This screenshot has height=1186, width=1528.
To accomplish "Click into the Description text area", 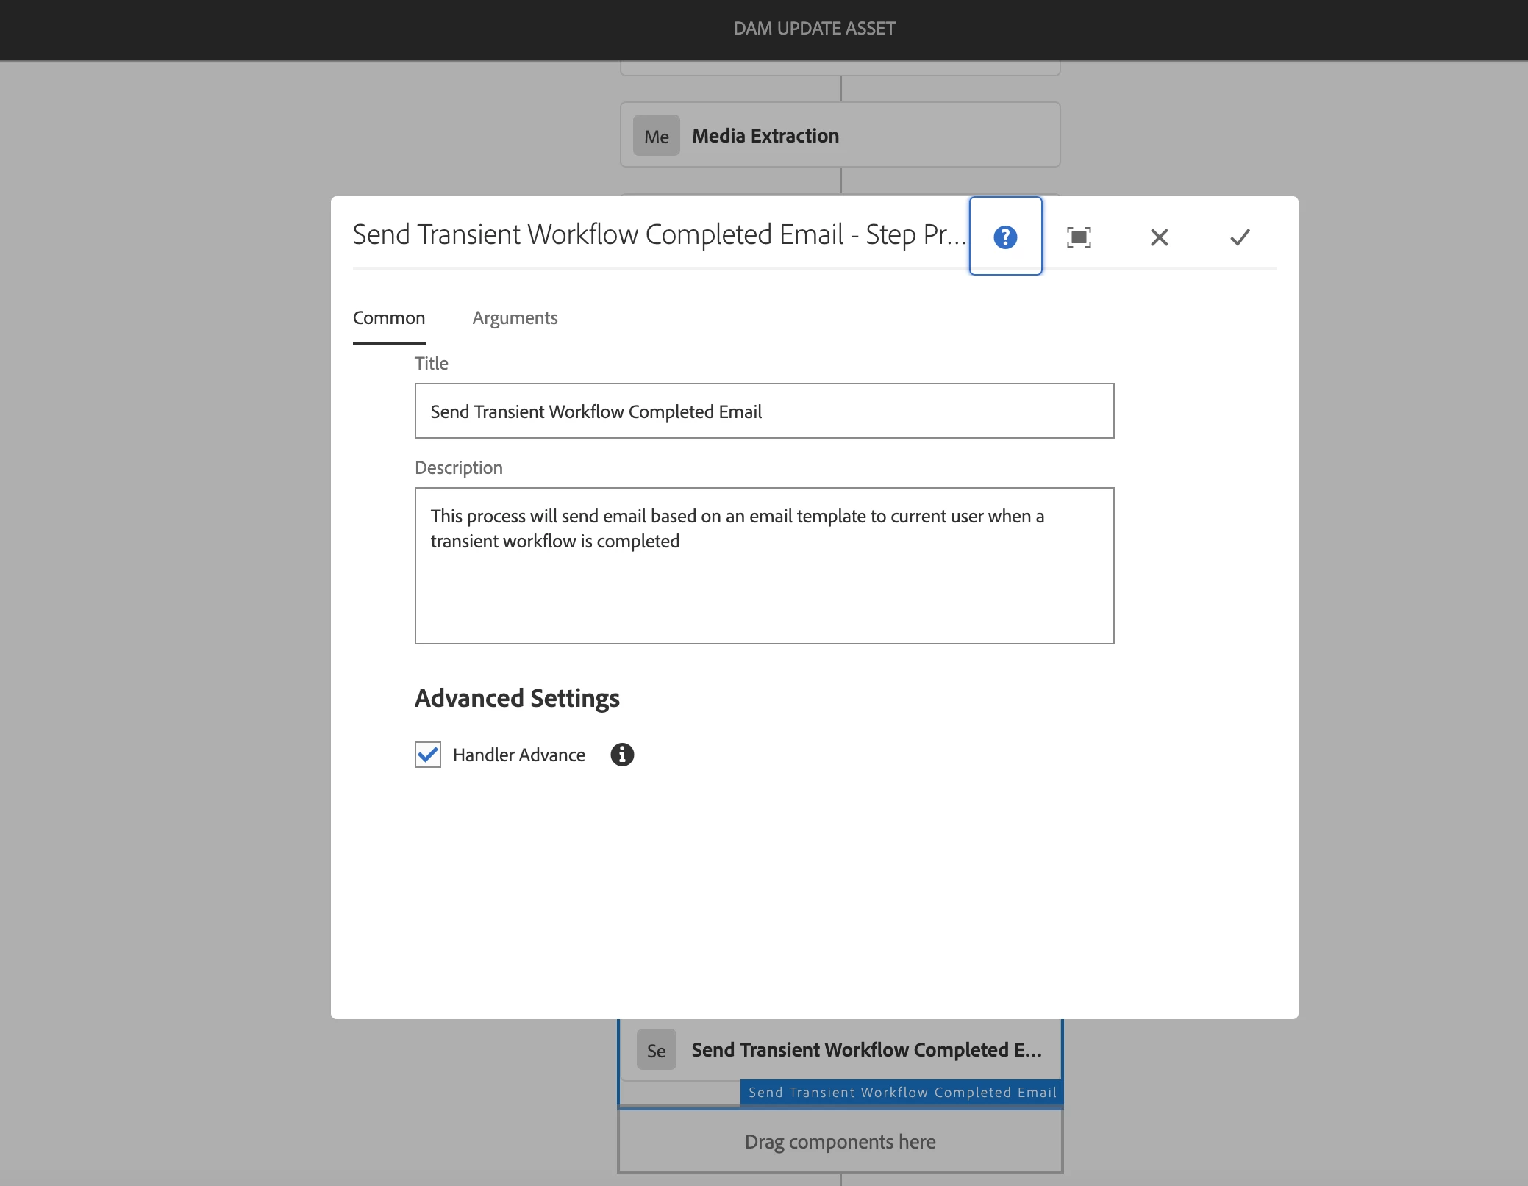I will click(764, 566).
